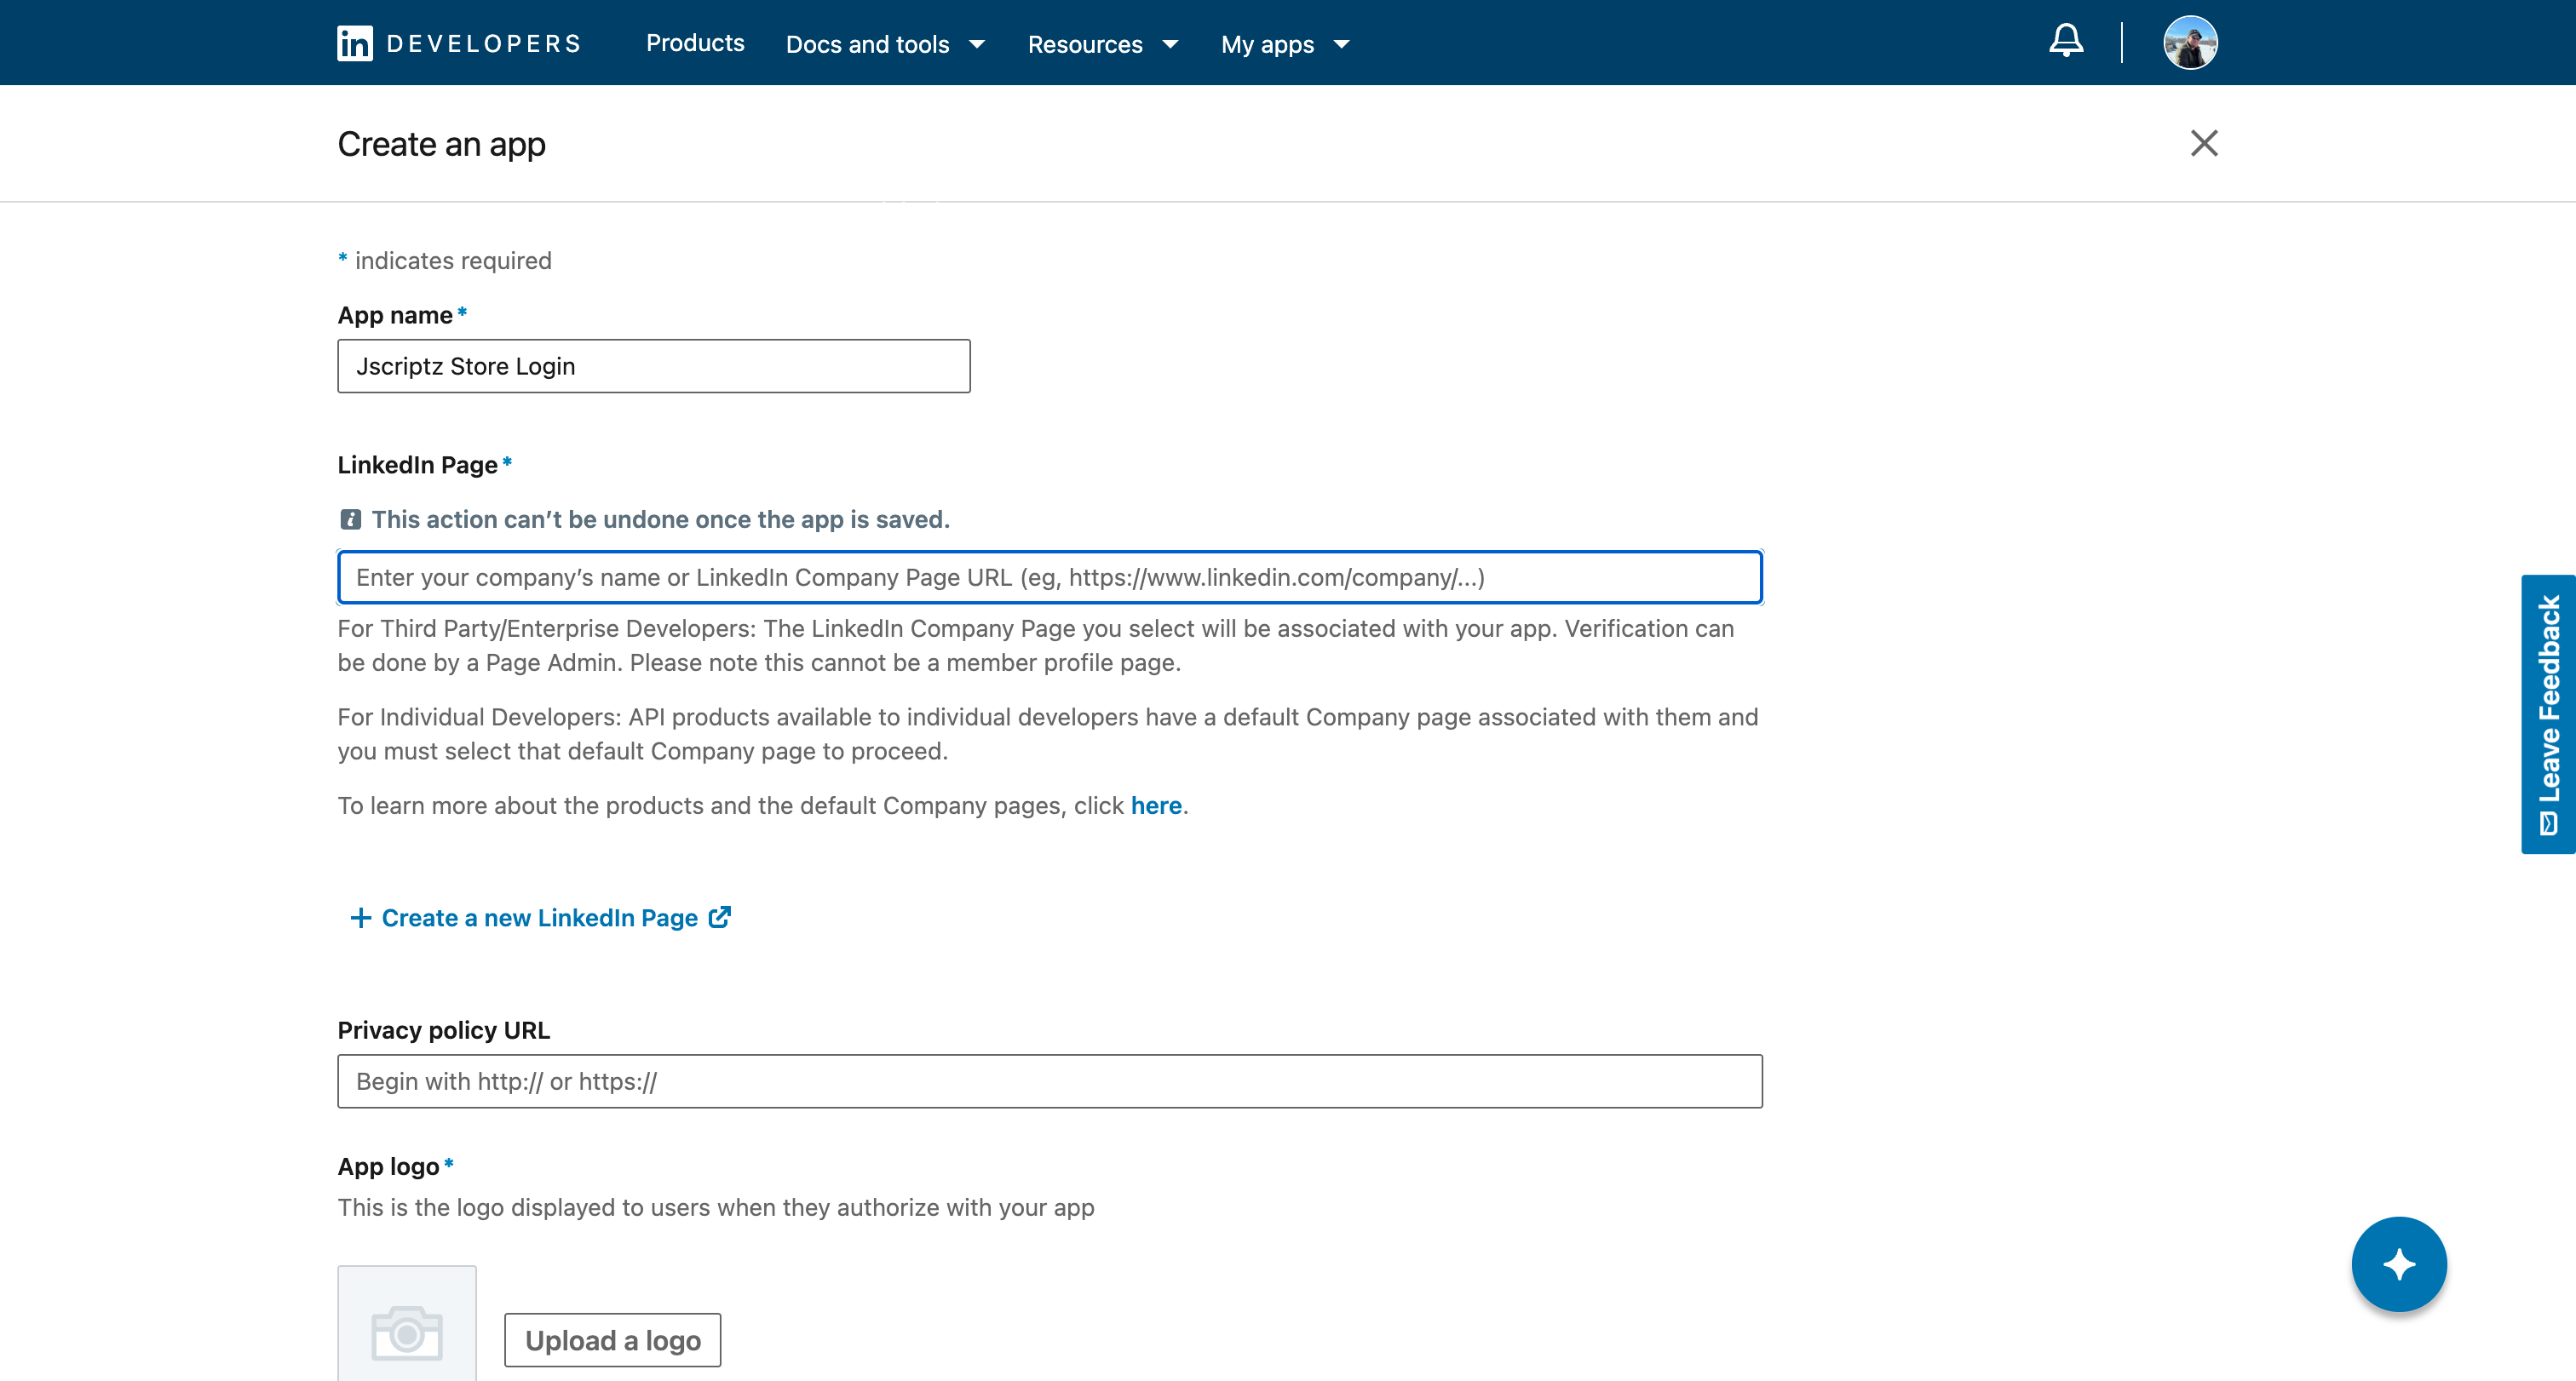The image size is (2576, 1381).
Task: Click the here link about default Company pages
Action: (1156, 805)
